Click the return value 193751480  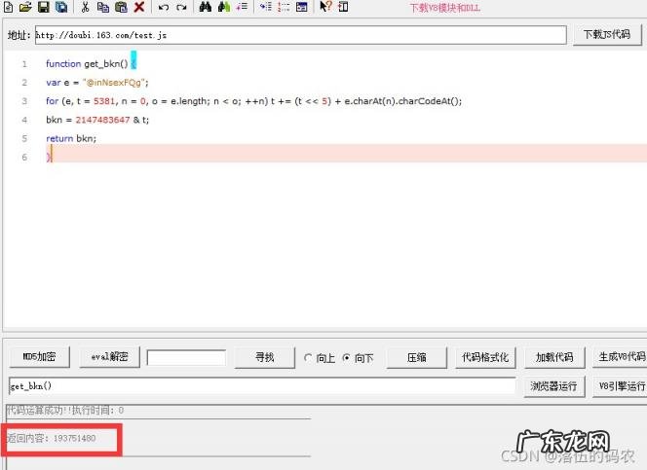click(x=75, y=438)
